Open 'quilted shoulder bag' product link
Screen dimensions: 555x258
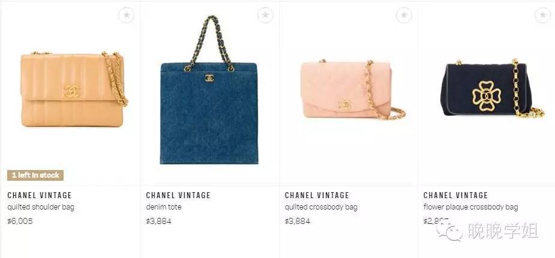point(41,207)
